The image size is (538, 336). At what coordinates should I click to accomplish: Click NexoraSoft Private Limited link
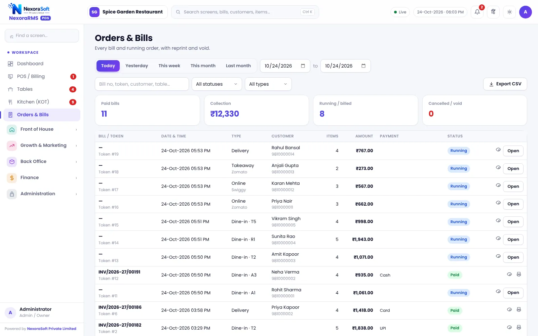[51, 329]
